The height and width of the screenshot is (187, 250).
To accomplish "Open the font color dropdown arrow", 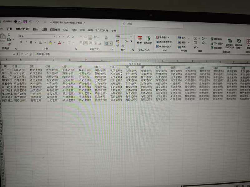I will click(64, 43).
